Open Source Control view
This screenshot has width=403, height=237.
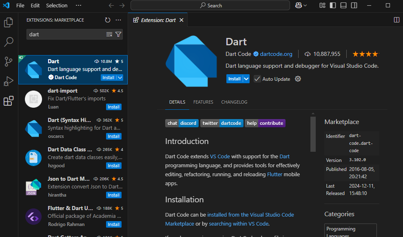click(9, 62)
